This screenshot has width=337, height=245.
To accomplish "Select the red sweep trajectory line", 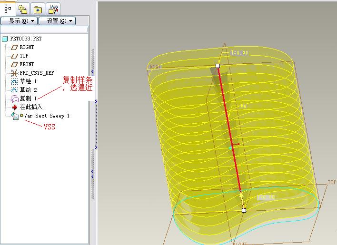I will point(229,129).
